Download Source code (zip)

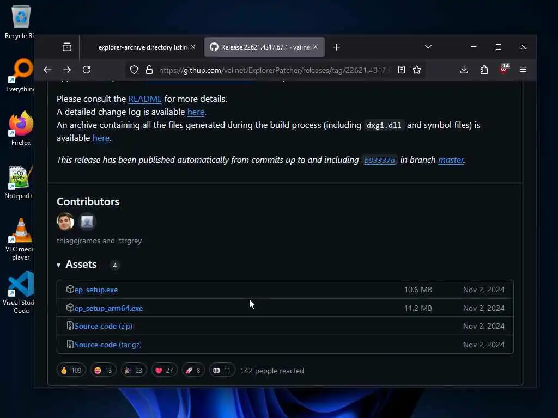point(103,327)
